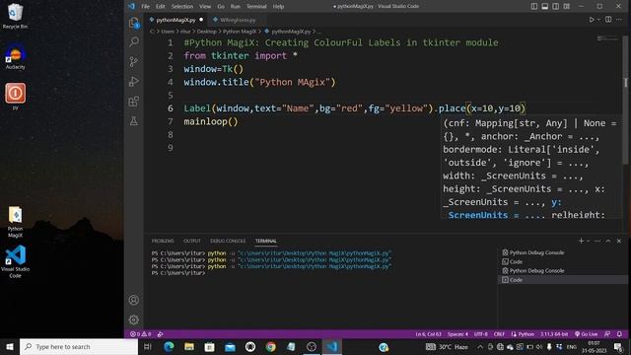Switch to the Output panel tab

click(x=192, y=241)
